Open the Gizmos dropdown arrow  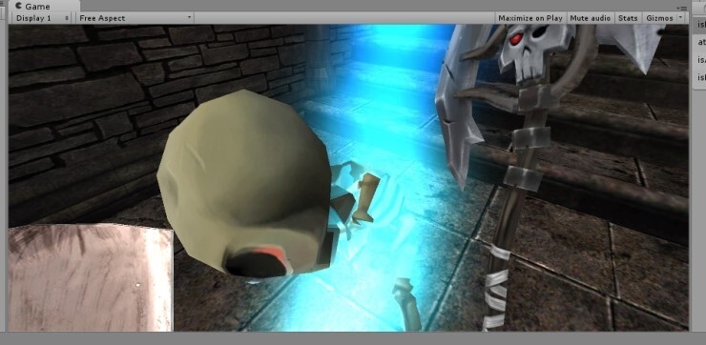click(680, 17)
